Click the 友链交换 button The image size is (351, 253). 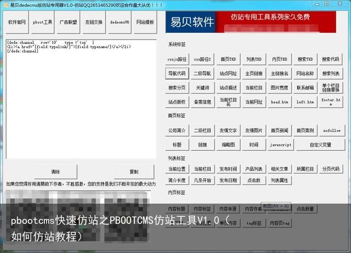coord(94,22)
